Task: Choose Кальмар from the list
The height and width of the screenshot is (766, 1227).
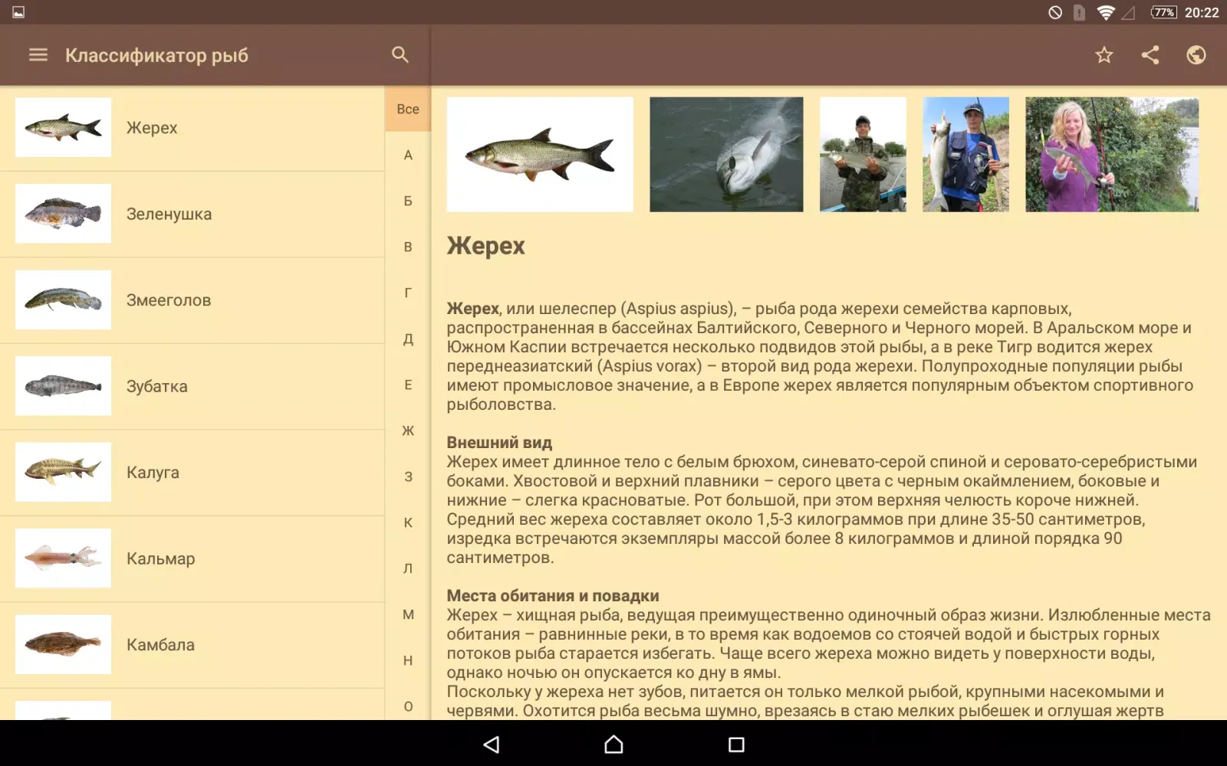Action: point(192,558)
